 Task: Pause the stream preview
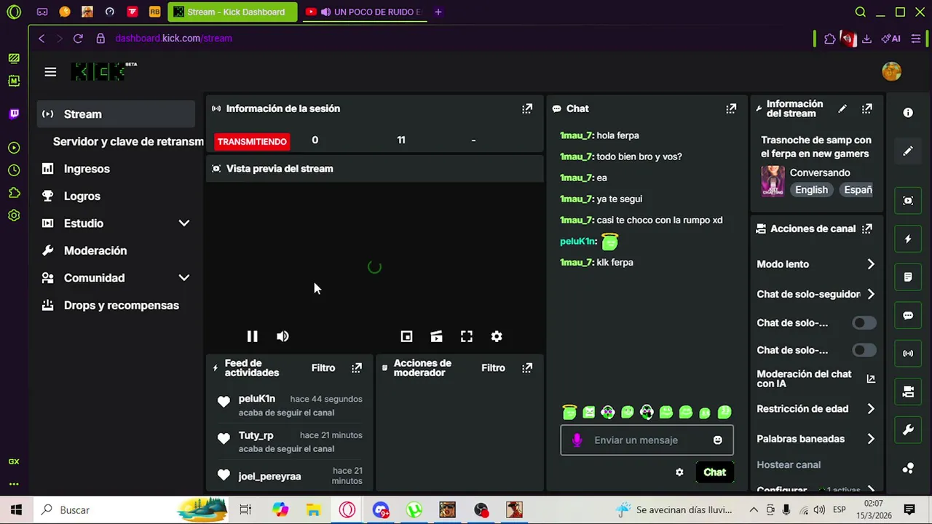252,336
